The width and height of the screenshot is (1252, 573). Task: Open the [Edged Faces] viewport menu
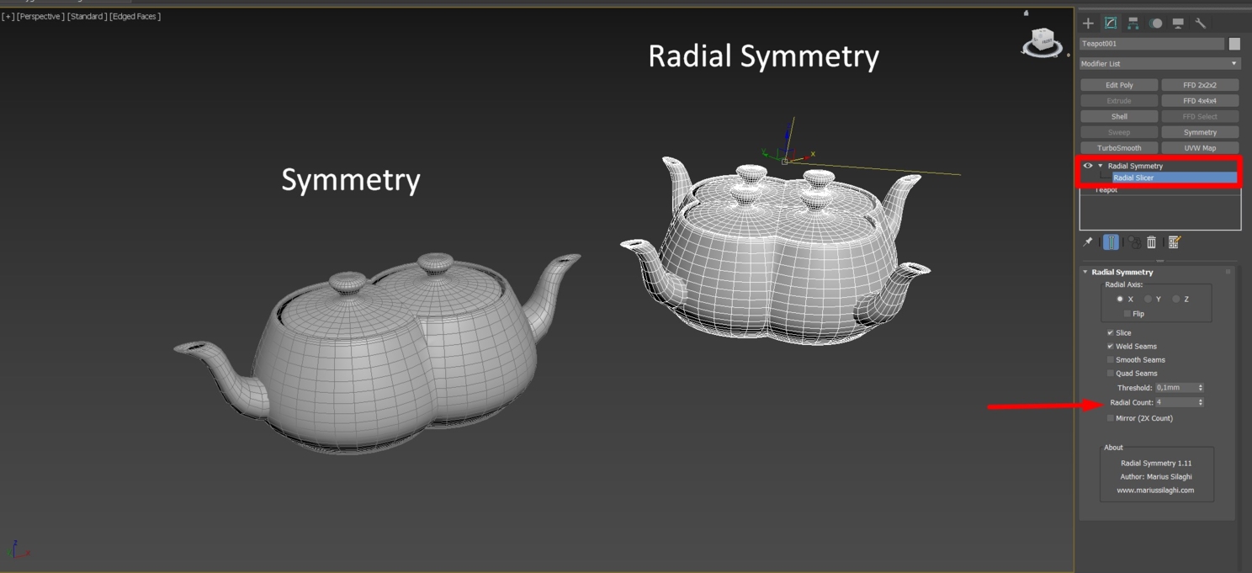tap(135, 17)
